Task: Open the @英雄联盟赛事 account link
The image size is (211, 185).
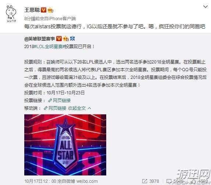Action: click(x=39, y=39)
